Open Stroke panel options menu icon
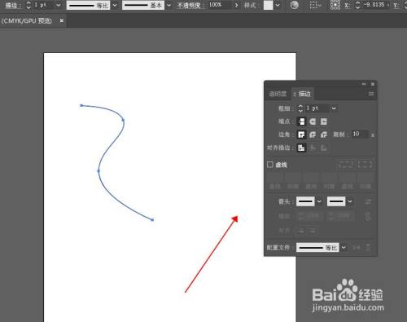This screenshot has width=407, height=322. [x=371, y=94]
